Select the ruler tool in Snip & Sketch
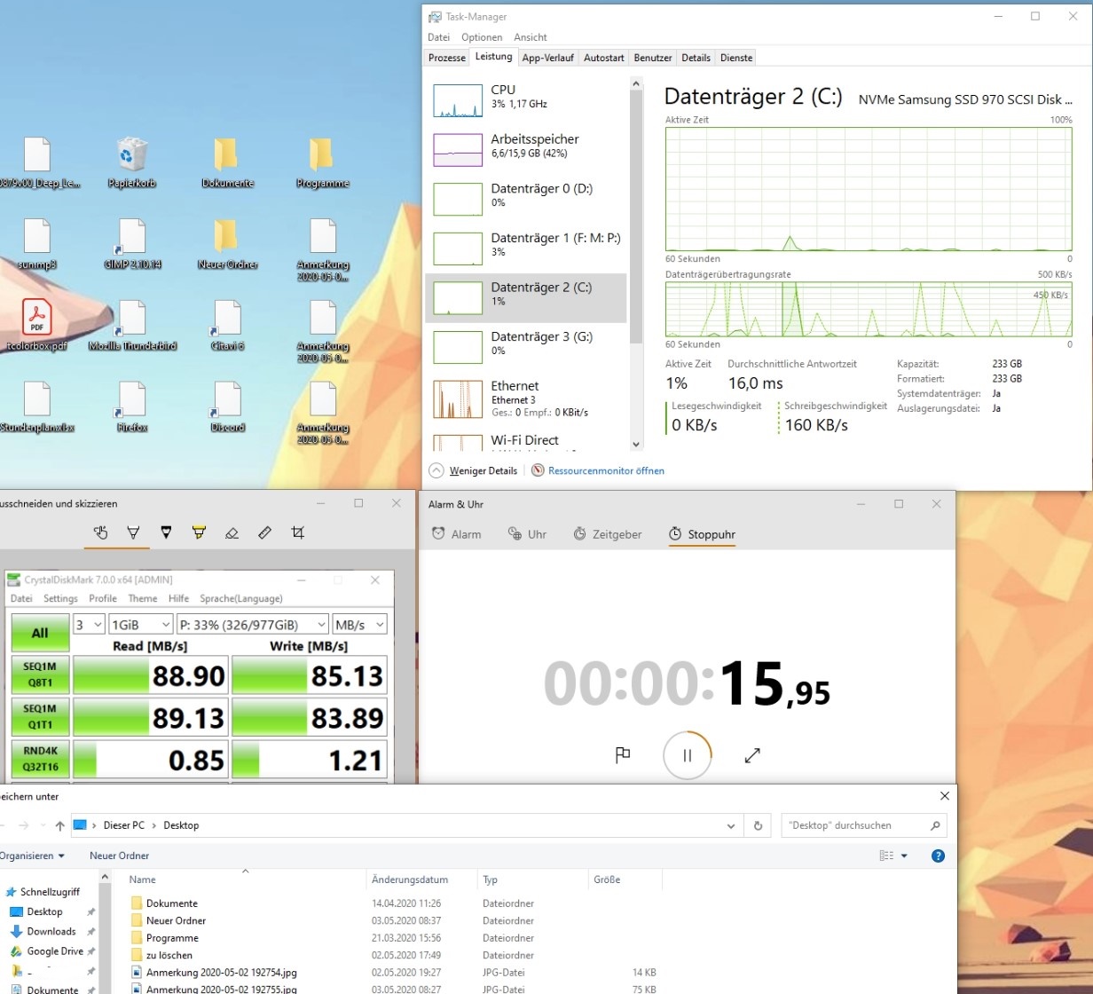The width and height of the screenshot is (1093, 994). [x=264, y=532]
